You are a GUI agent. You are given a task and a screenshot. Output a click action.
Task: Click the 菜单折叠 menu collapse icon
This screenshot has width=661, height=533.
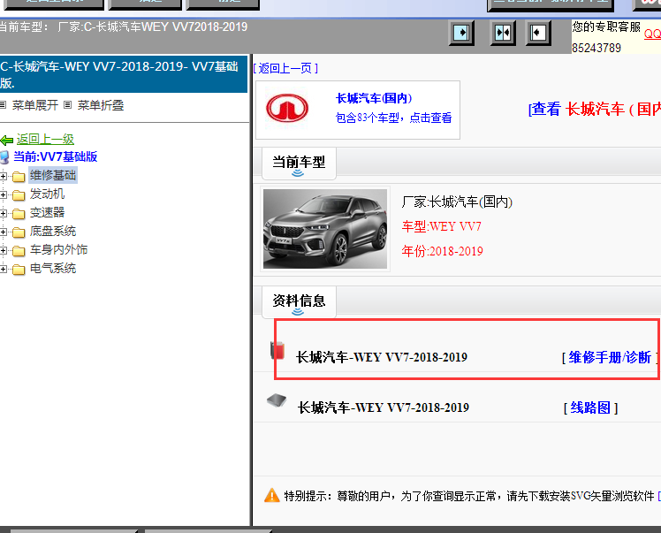pyautogui.click(x=67, y=105)
